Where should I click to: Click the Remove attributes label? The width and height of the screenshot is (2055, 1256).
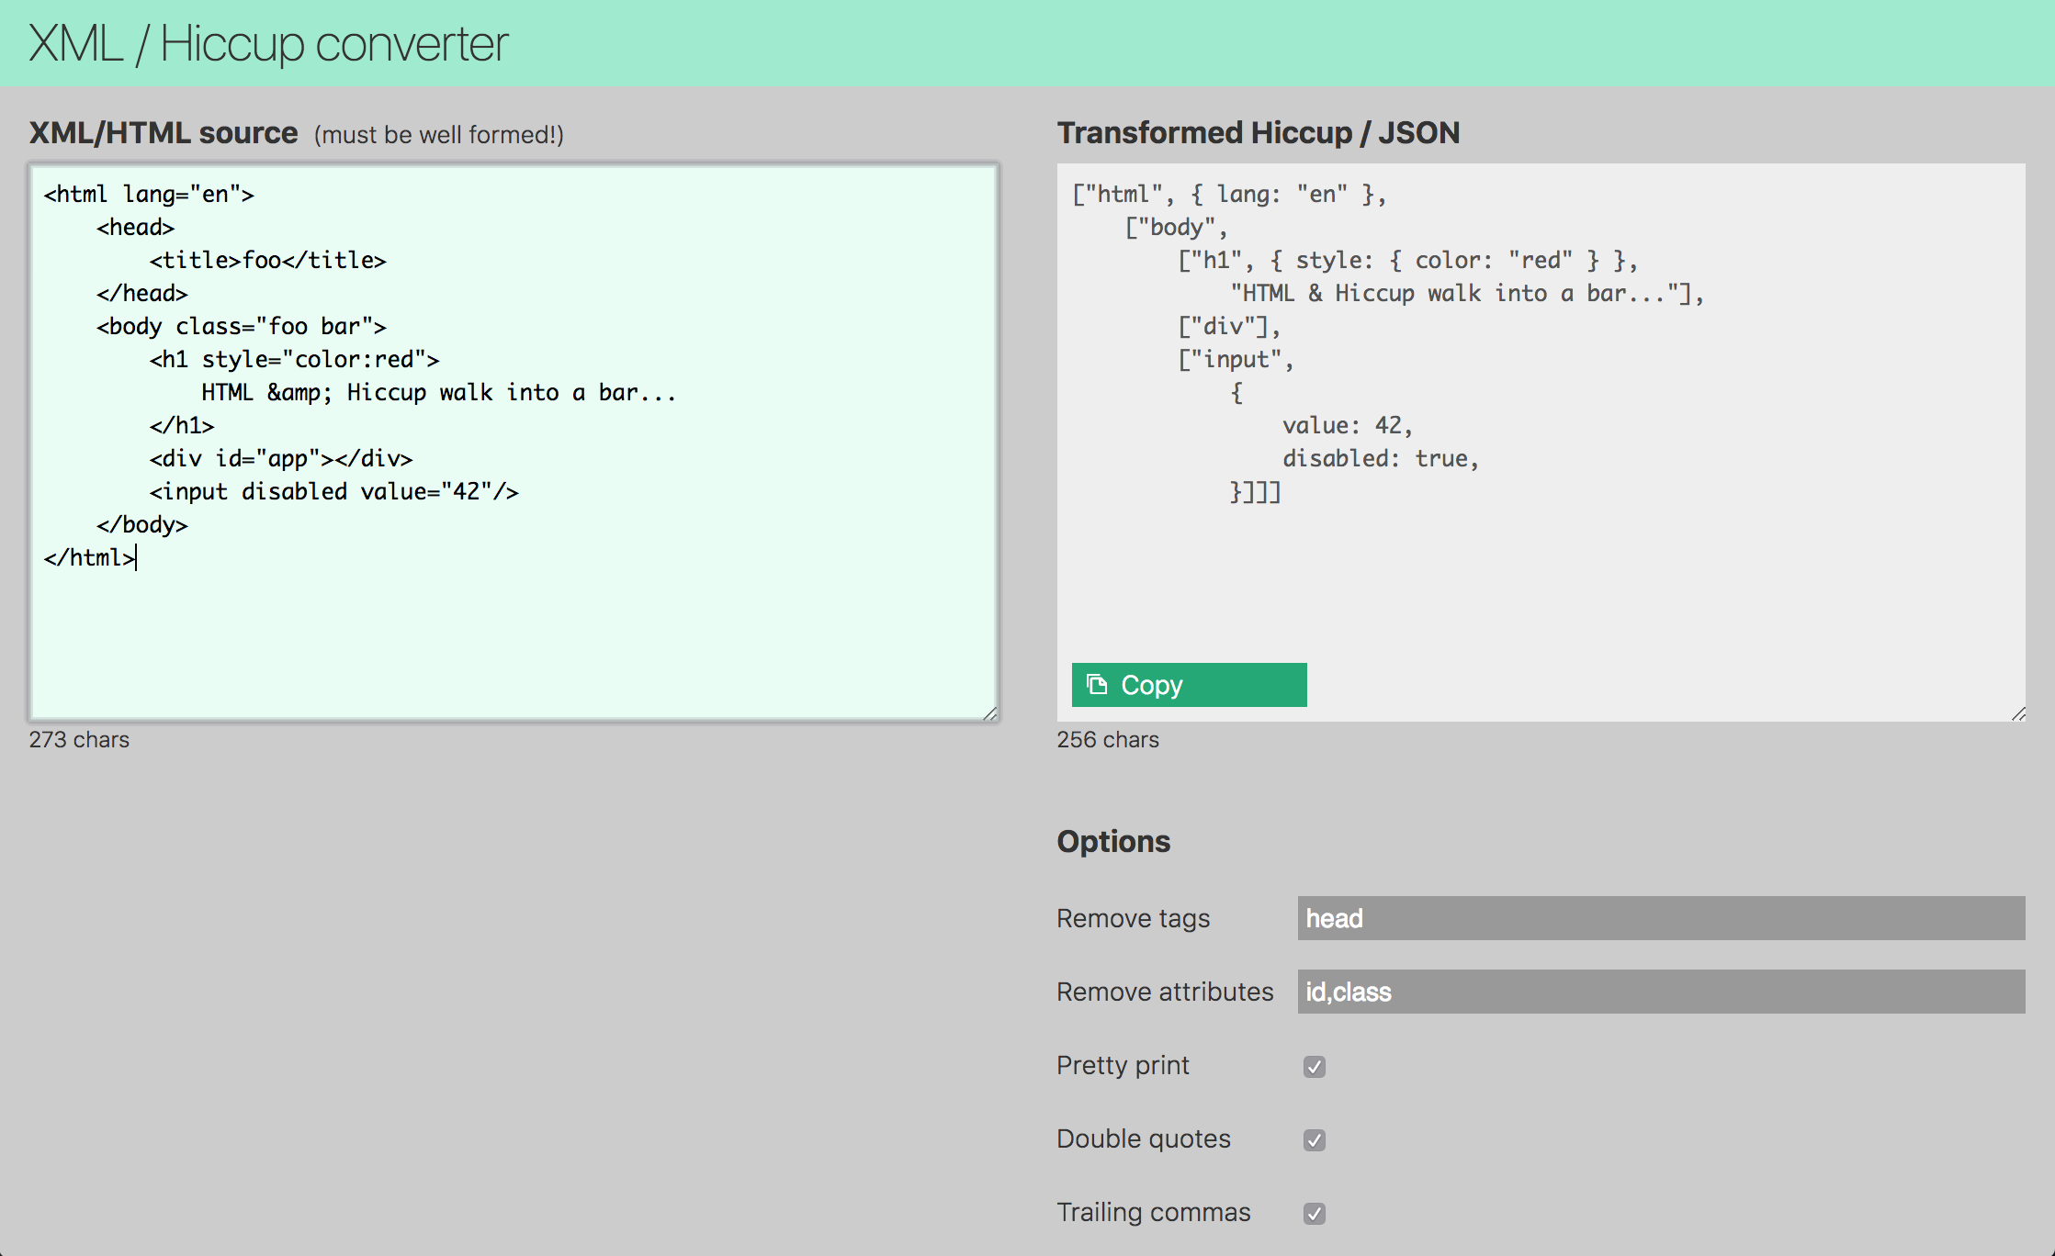click(1164, 992)
